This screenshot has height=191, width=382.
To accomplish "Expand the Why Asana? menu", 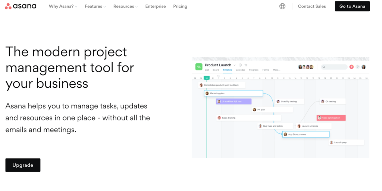I will click(x=63, y=6).
